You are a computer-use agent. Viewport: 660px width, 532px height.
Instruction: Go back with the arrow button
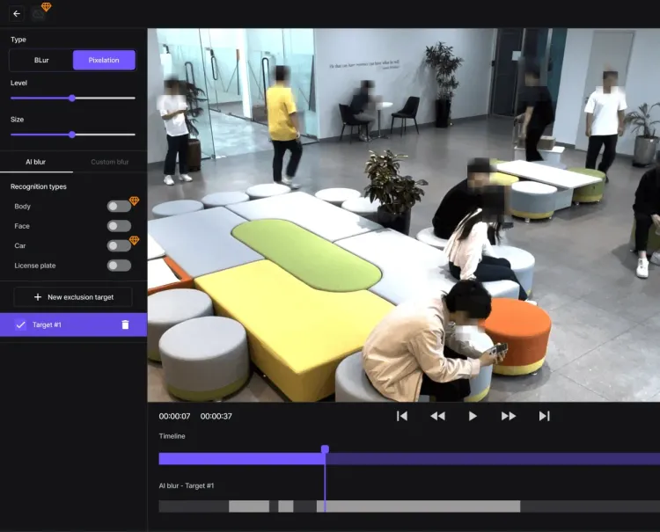(x=17, y=14)
